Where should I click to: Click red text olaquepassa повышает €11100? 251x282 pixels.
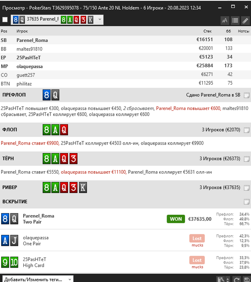[94, 172]
